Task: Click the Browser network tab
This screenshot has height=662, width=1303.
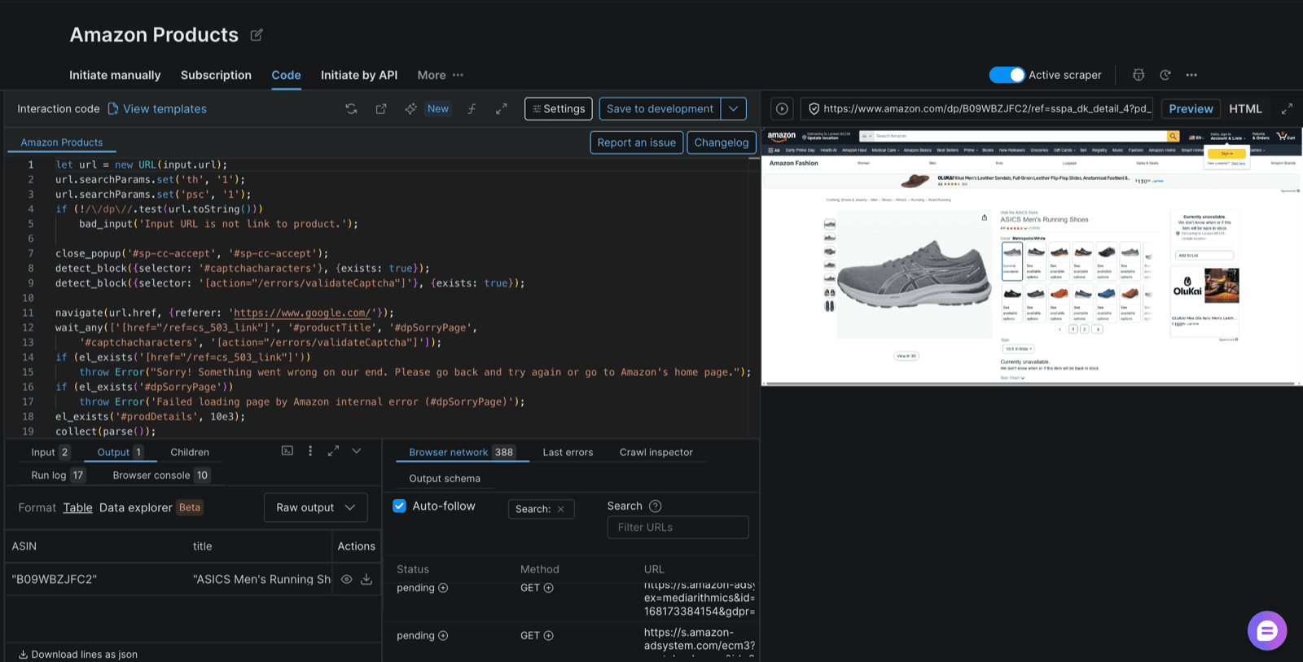Action: tap(462, 452)
